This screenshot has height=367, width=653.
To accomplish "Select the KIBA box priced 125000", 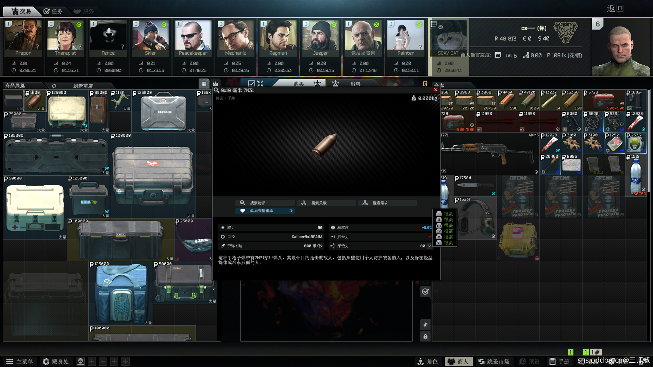I will coord(88,197).
